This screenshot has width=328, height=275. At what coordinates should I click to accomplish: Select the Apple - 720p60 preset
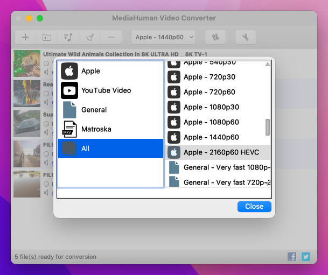[x=209, y=92]
